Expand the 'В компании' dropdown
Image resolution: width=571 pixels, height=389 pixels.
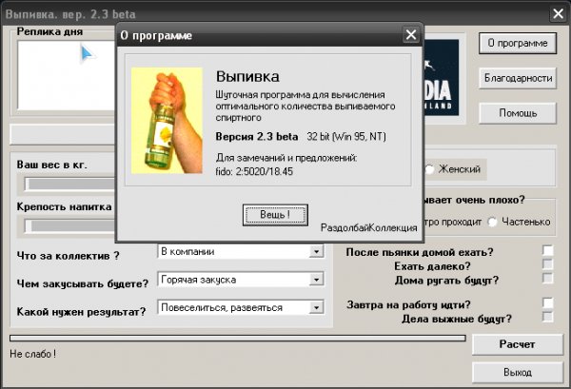(x=316, y=251)
